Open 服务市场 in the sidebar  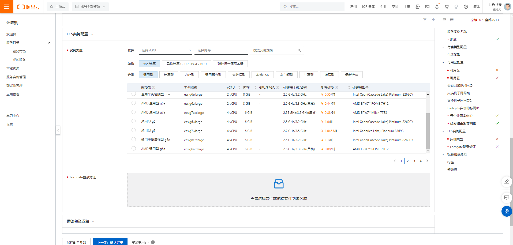(x=19, y=51)
